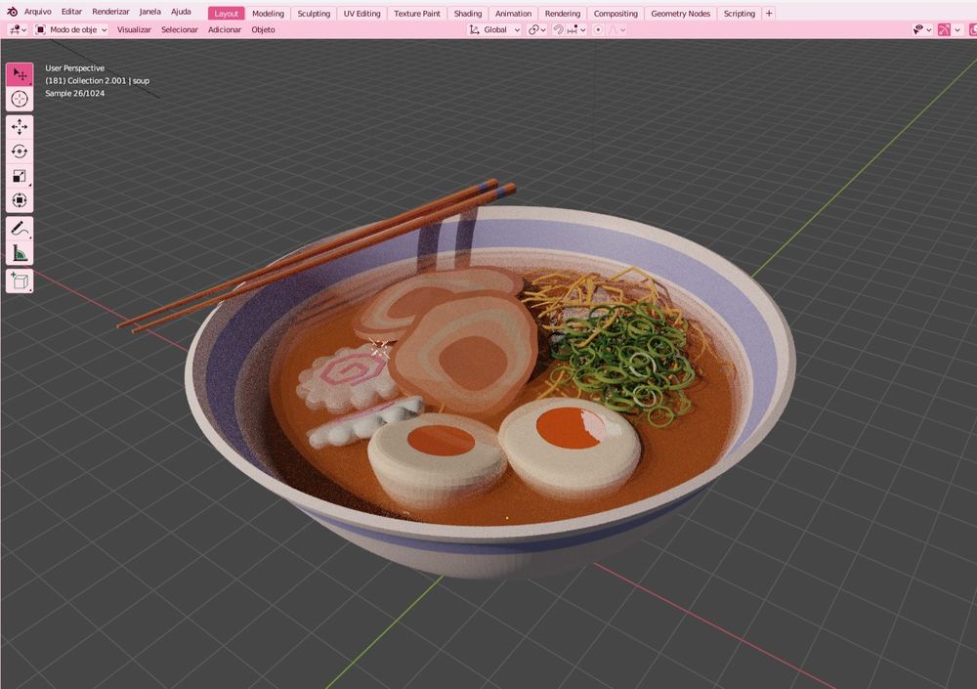The image size is (977, 689).
Task: Click the green onion rings topping
Action: 623,365
